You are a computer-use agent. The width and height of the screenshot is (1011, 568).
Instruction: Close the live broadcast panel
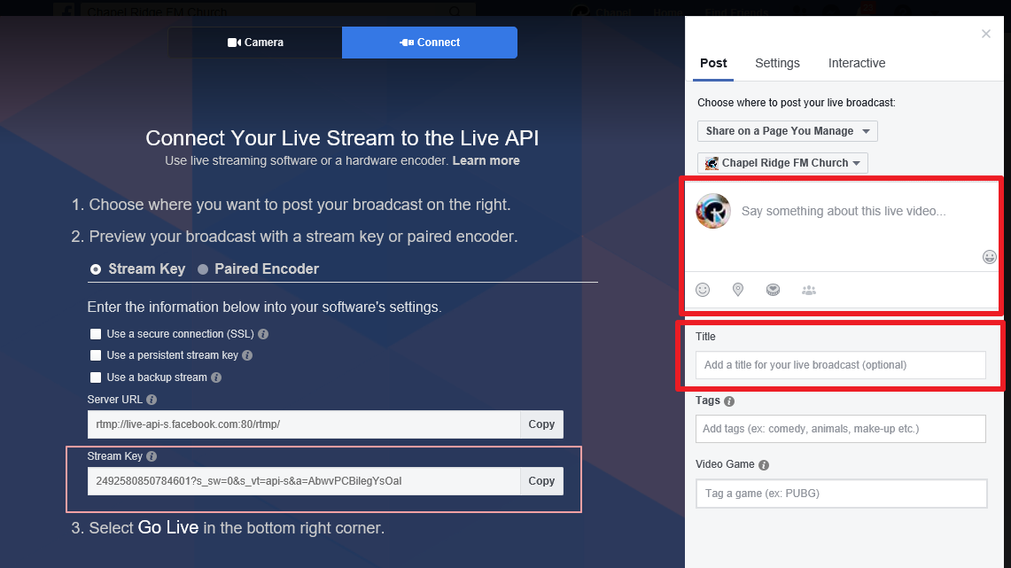pos(986,34)
